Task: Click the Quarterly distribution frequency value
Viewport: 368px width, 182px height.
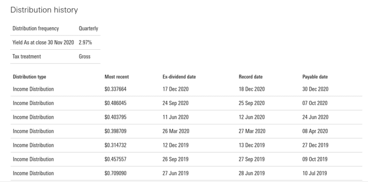Action: click(x=88, y=29)
